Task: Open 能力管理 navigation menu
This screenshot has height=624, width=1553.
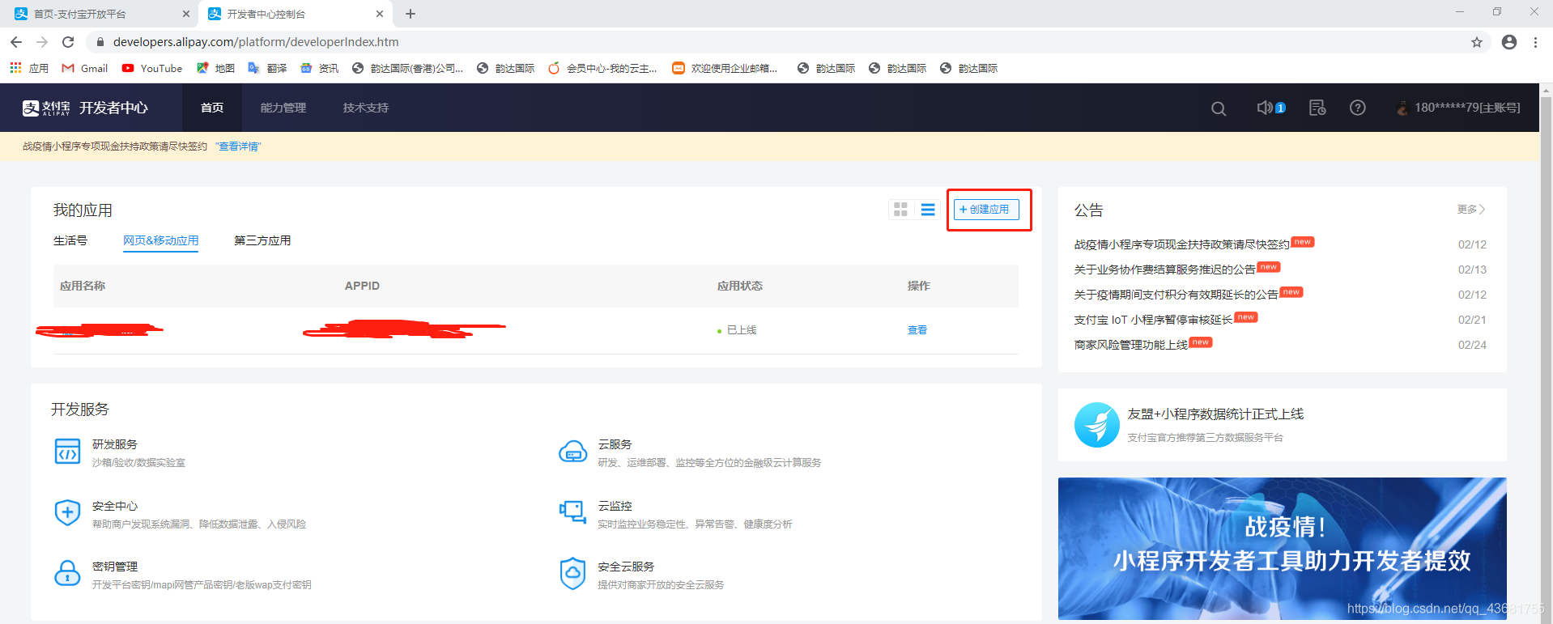Action: point(283,108)
